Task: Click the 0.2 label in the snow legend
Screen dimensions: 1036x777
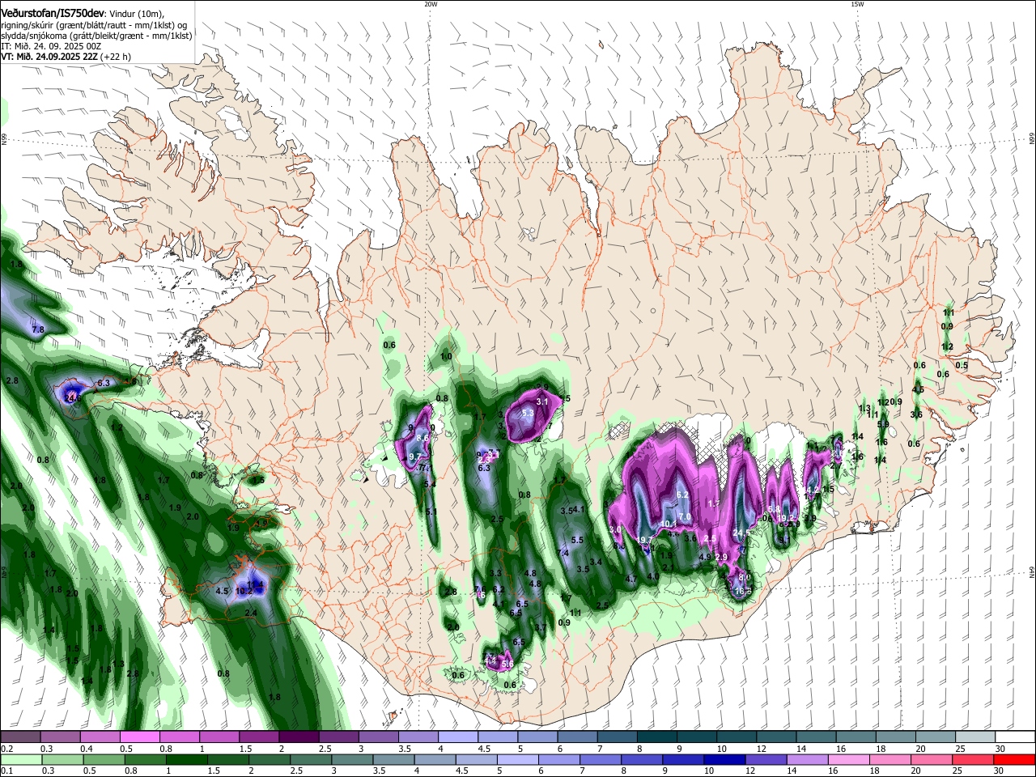Action: (6, 749)
